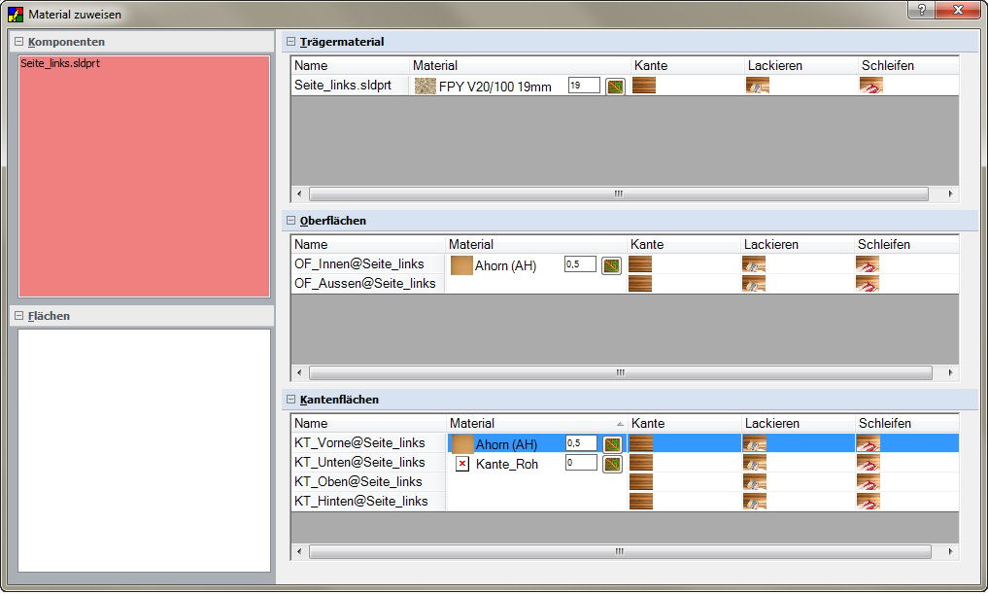
Task: Click the Lackieren icon for OF_Aussen@Seite_links
Action: (753, 284)
